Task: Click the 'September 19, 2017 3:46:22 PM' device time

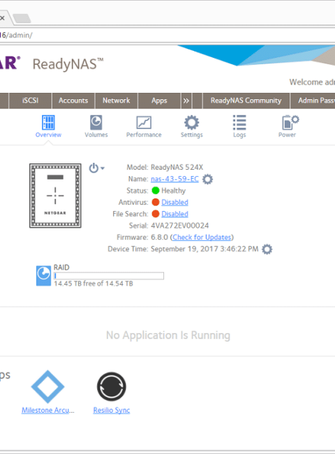Action: [204, 249]
